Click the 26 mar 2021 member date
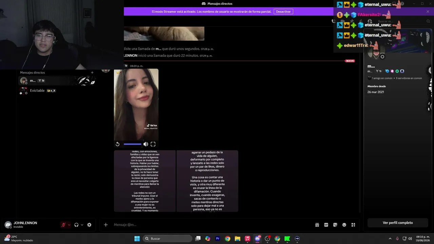The height and width of the screenshot is (244, 434). (376, 92)
